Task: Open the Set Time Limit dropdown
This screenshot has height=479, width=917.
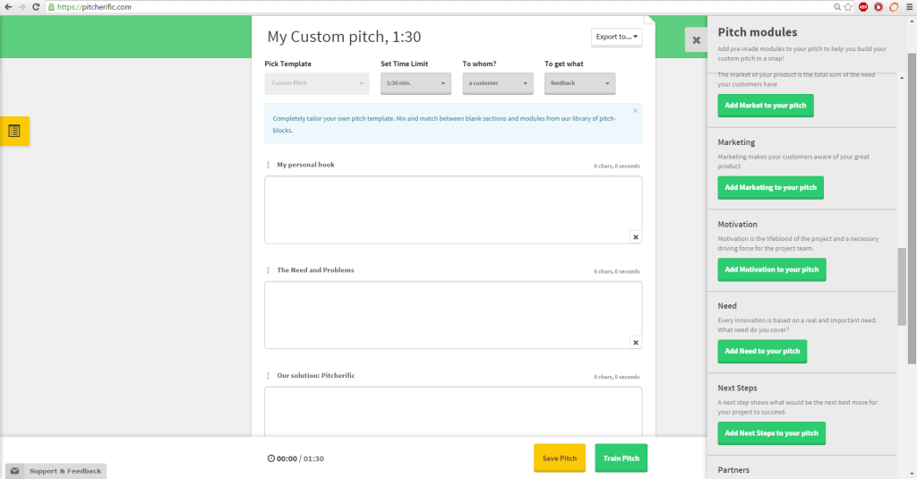Action: [416, 83]
